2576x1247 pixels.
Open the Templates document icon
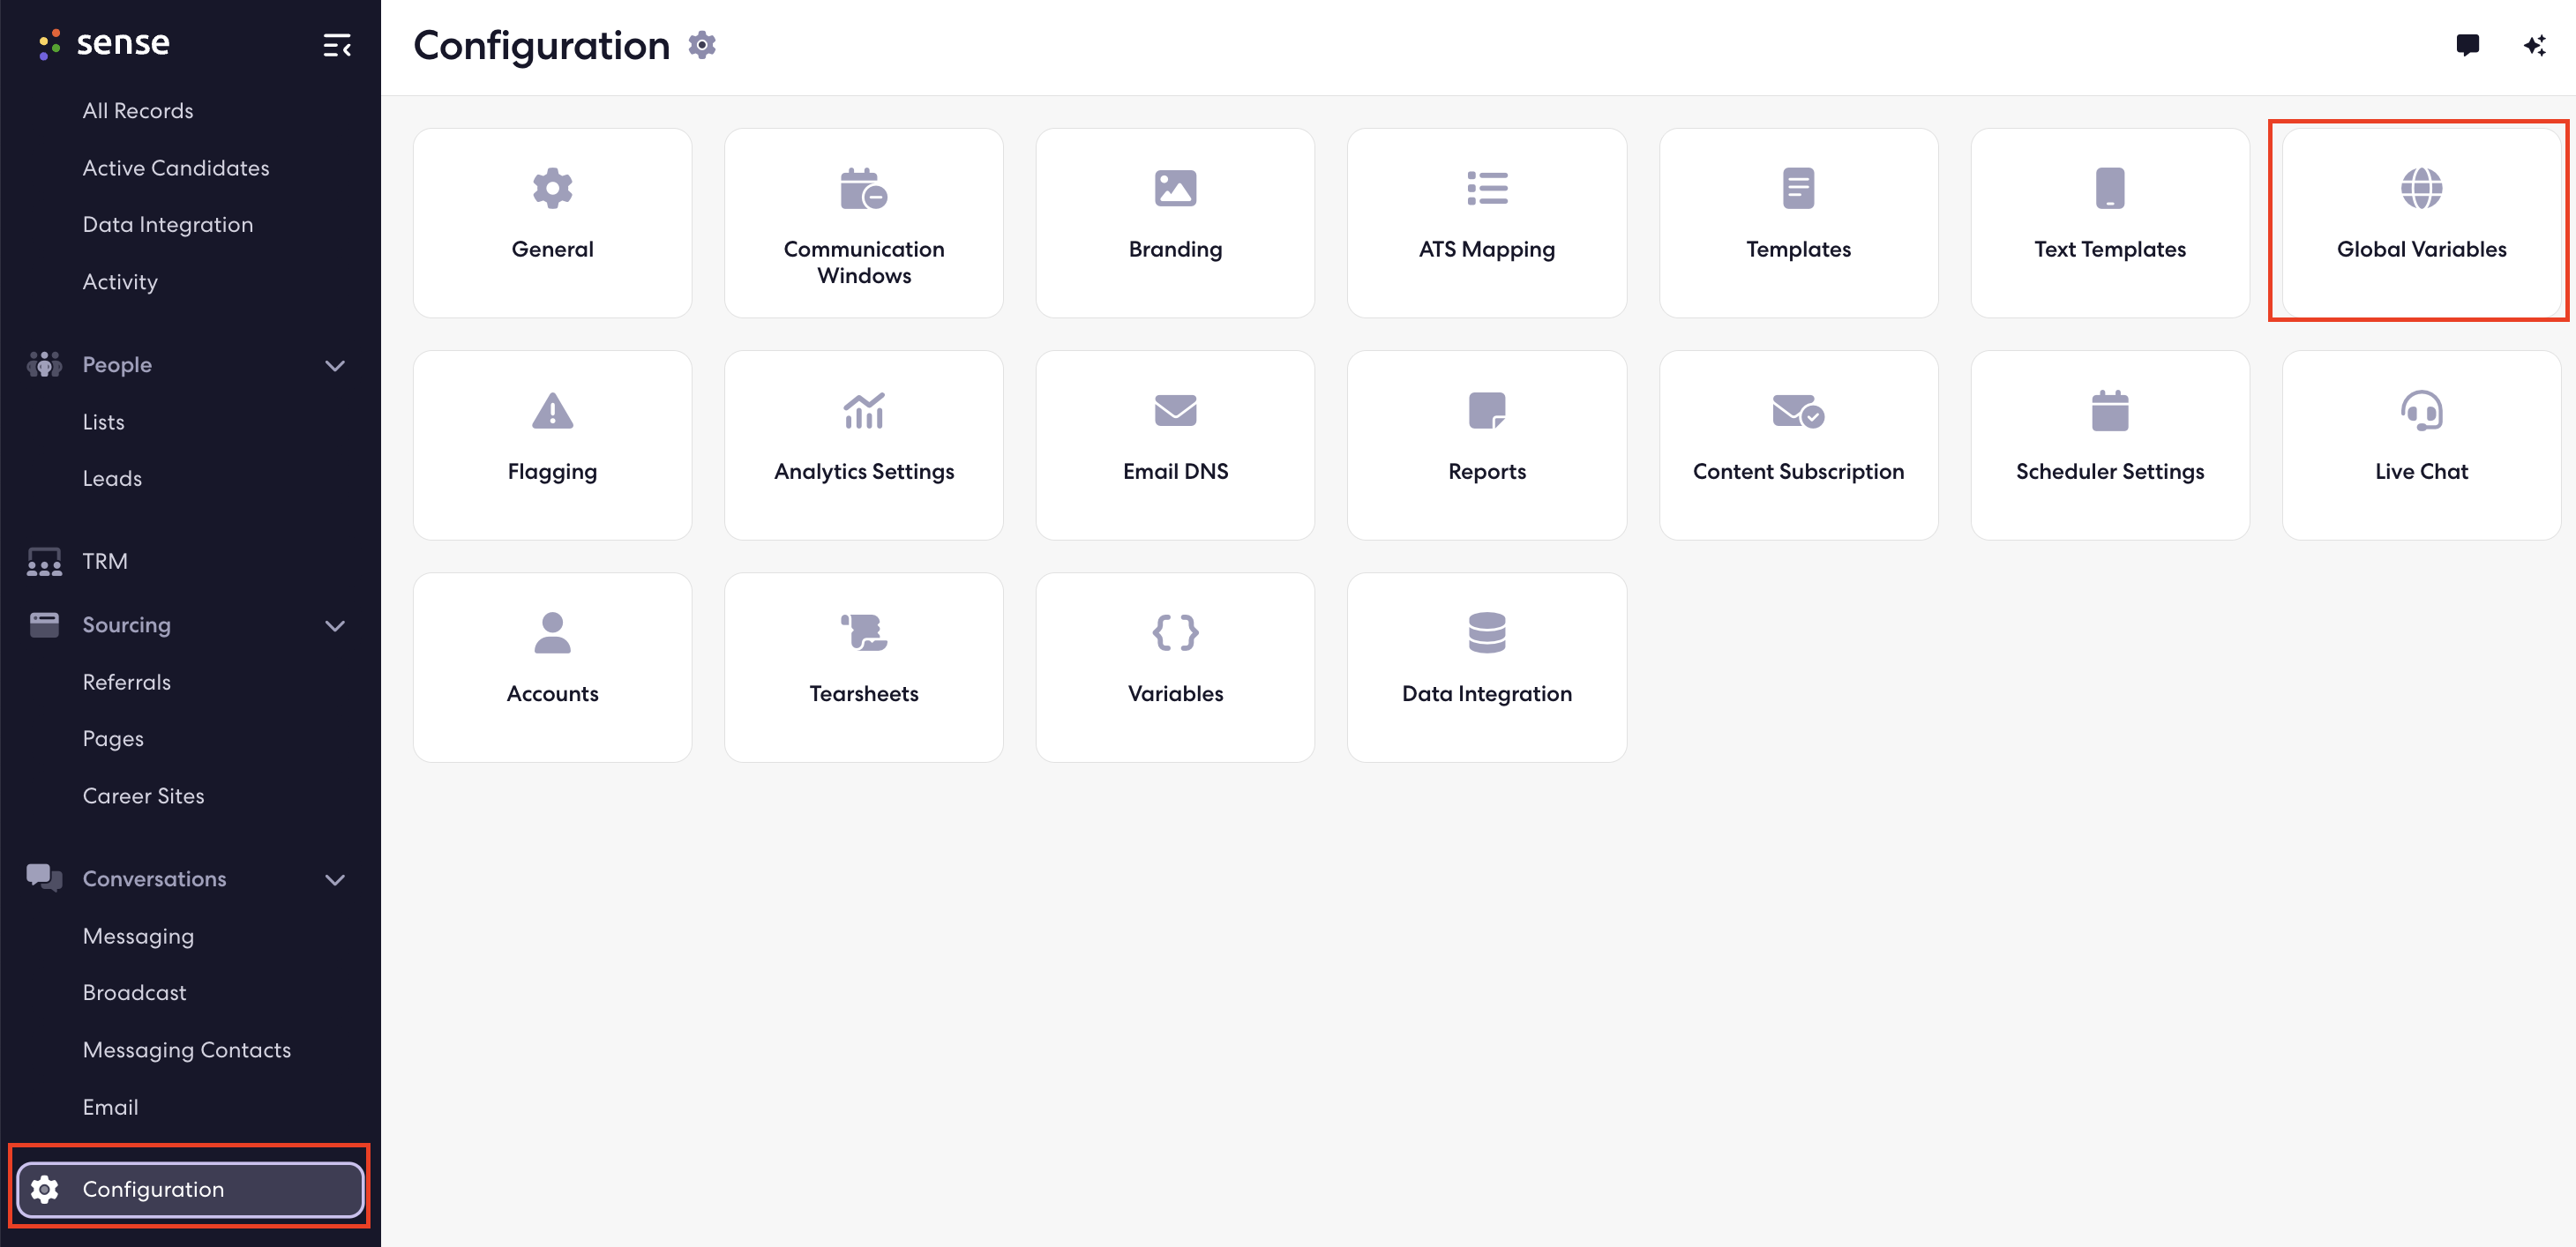(x=1798, y=188)
